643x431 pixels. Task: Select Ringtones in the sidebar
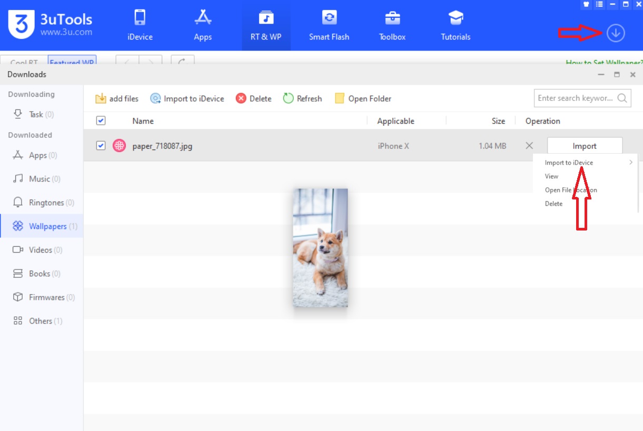(x=46, y=203)
